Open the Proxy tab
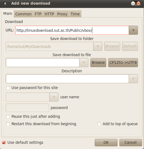This screenshot has height=149, width=144. click(x=62, y=14)
